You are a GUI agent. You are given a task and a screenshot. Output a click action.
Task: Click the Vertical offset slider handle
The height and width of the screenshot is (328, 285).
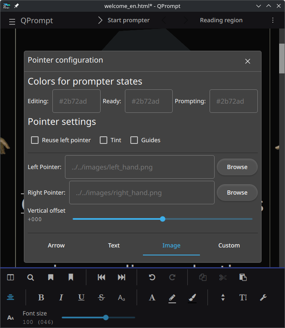pos(163,219)
